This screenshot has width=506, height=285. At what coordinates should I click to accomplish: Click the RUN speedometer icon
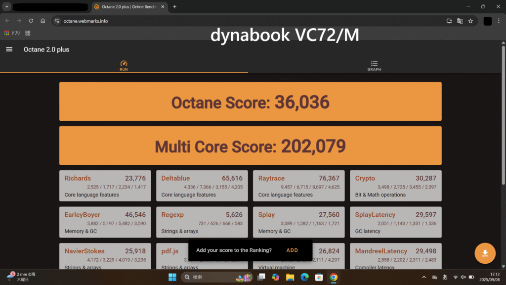coord(124,64)
